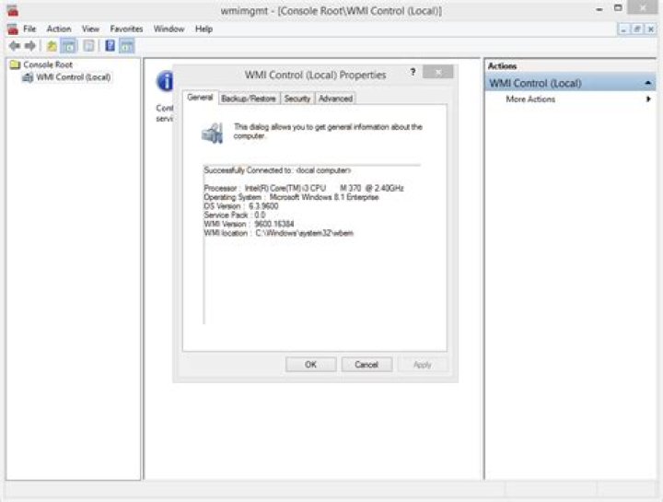Screen dimensions: 663x502
Task: Close the WMI Control Properties dialog
Action: (x=438, y=72)
